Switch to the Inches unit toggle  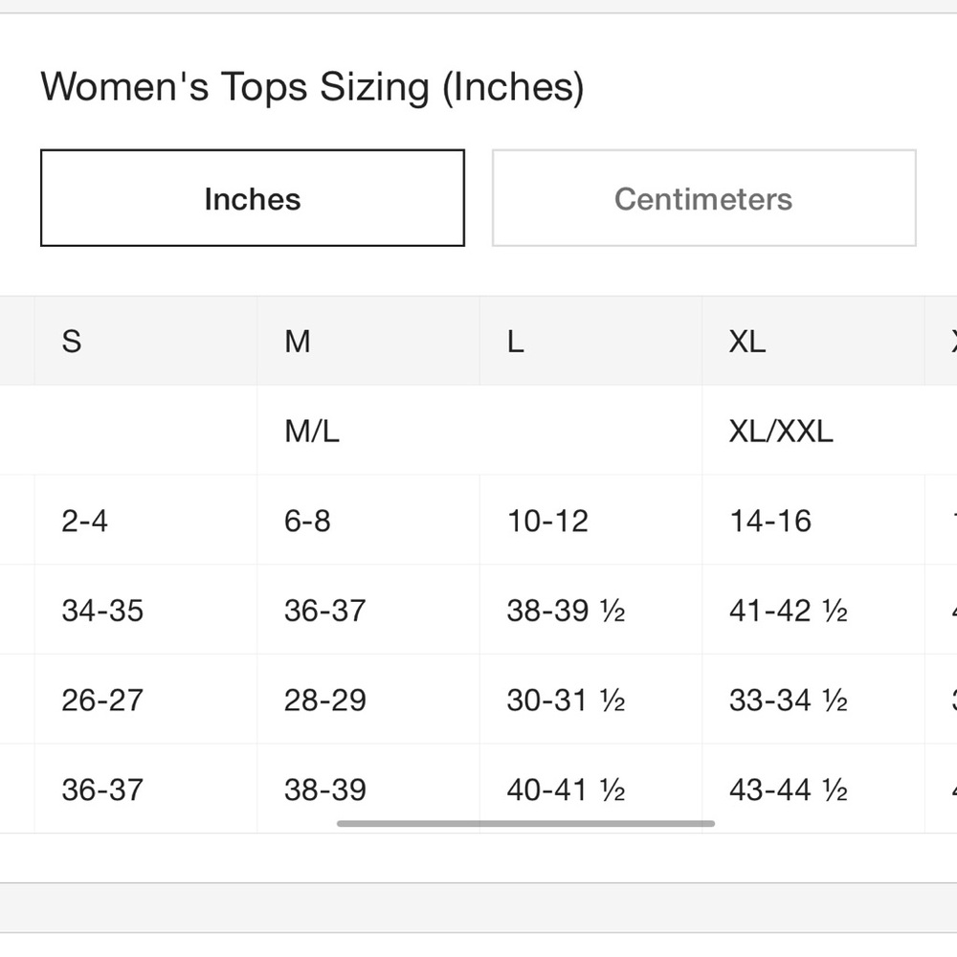click(252, 198)
